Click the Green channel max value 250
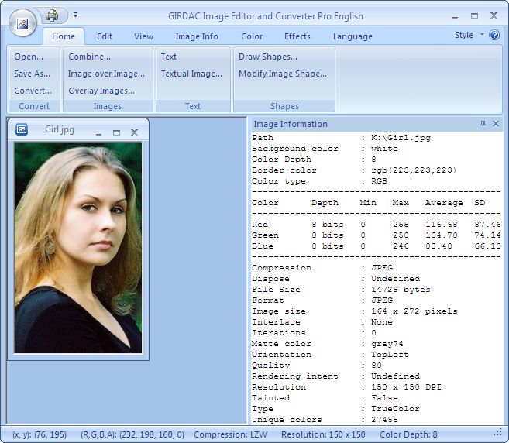The image size is (509, 443). [401, 235]
